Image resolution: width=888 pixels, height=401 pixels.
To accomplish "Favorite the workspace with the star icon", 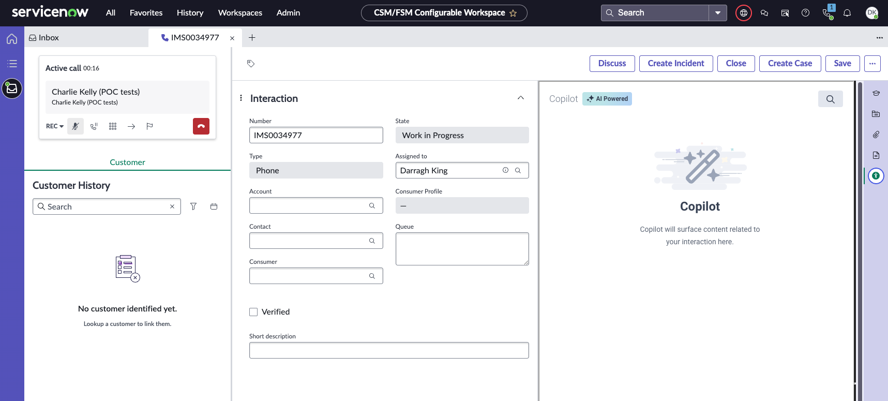I will pyautogui.click(x=513, y=13).
